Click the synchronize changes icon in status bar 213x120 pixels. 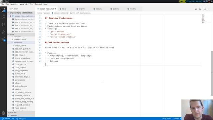click(13, 119)
